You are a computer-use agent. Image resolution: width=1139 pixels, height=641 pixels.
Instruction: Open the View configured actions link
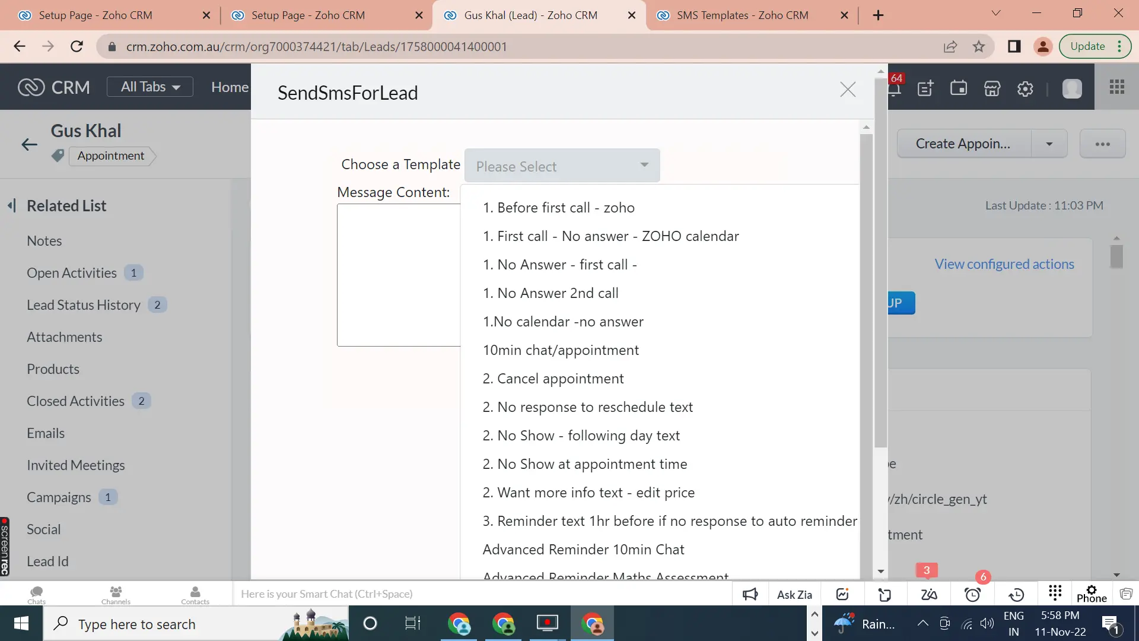(x=1004, y=264)
